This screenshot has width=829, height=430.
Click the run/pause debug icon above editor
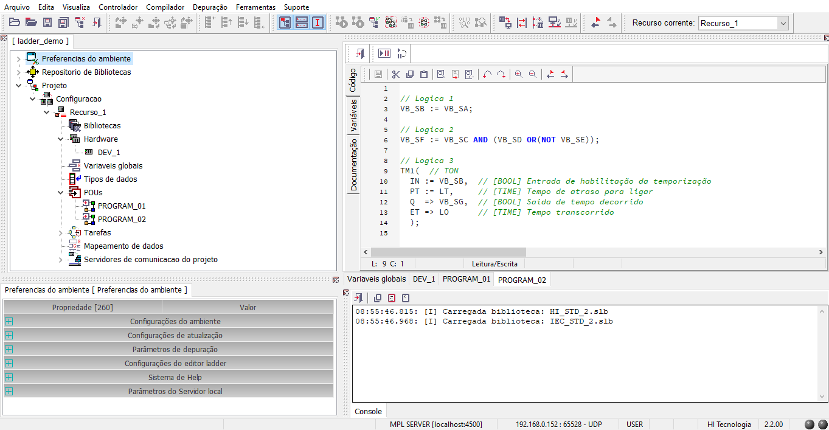[384, 54]
